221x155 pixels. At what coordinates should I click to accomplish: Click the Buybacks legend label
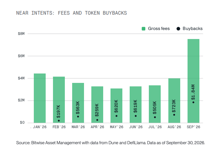pyautogui.click(x=192, y=29)
